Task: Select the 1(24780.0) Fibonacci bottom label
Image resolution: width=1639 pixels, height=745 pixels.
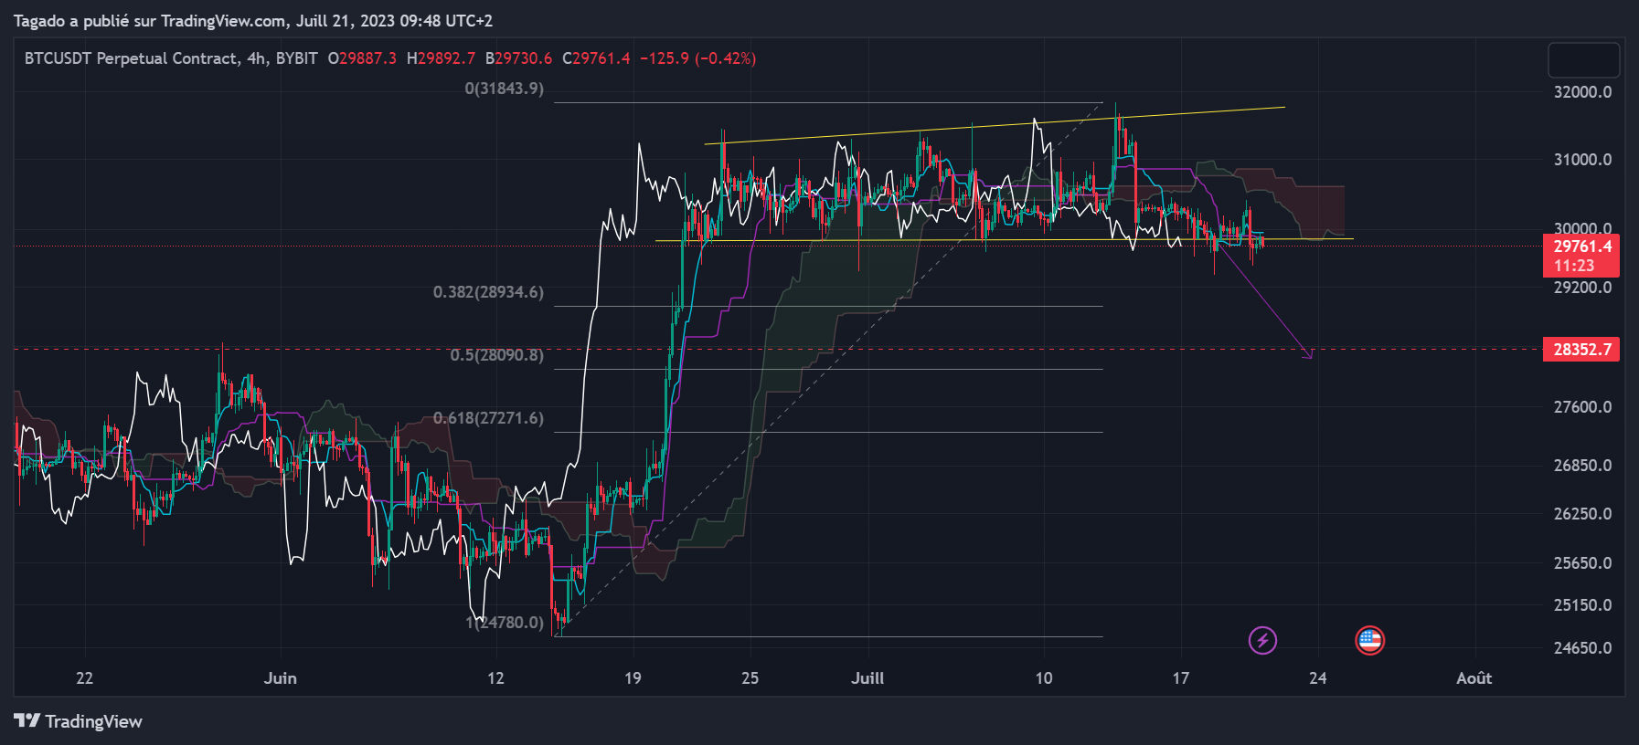Action: (505, 623)
